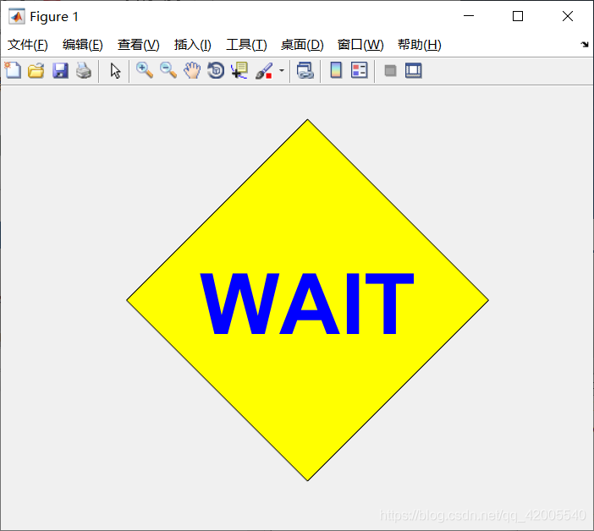Open the 工具(T) menu

[246, 45]
